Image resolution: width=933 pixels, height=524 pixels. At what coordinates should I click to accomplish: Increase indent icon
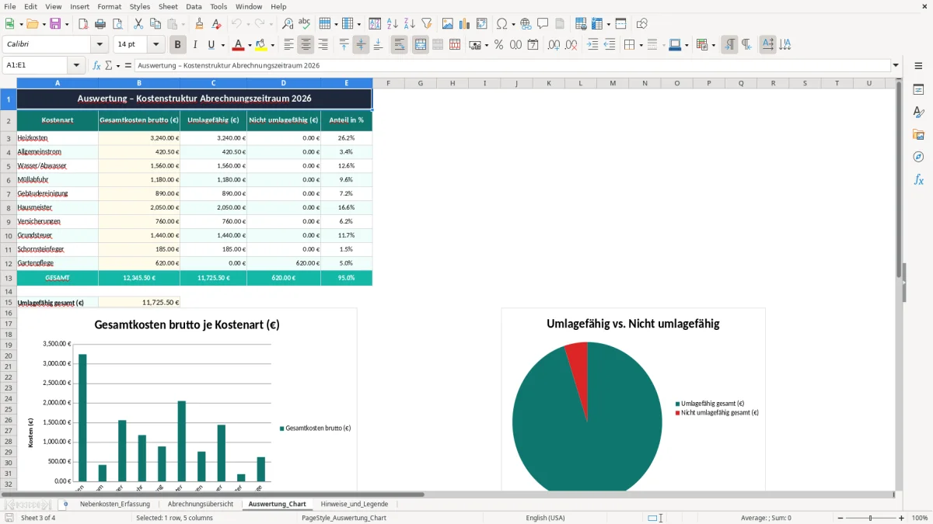point(592,45)
